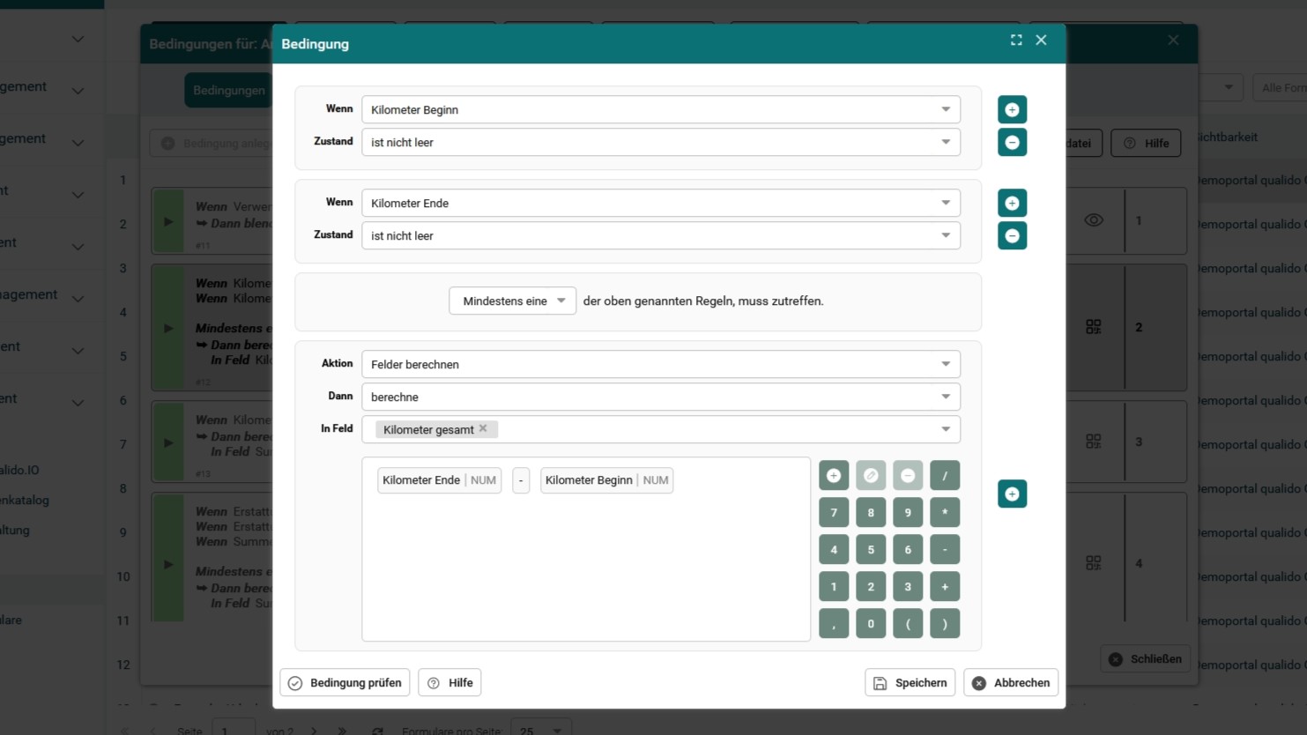Remove the Kilometer Ende condition with minus
Viewport: 1307px width, 735px height.
(1012, 235)
